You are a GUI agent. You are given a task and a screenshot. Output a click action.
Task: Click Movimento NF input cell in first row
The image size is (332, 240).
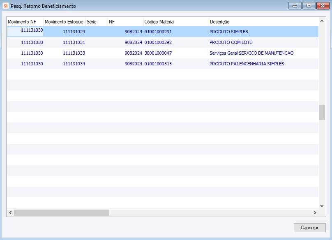(x=25, y=32)
